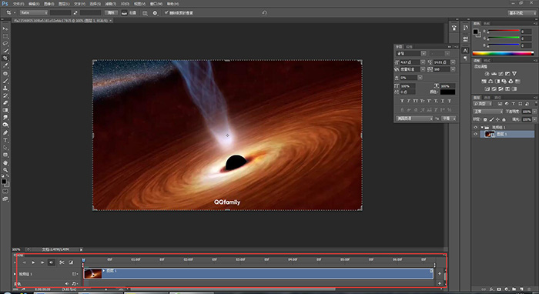Open the blend mode dropdown in Layers
Viewport: 539px width, 294px height.
point(488,112)
